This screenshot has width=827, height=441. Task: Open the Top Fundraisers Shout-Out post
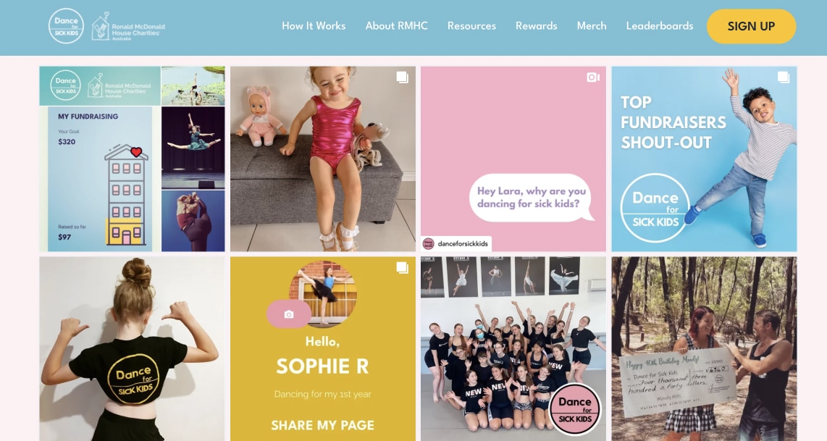[x=704, y=159]
